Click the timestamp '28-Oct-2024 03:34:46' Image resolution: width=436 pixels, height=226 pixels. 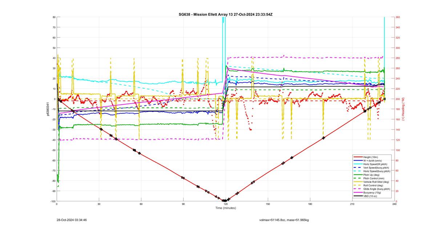[72, 220]
